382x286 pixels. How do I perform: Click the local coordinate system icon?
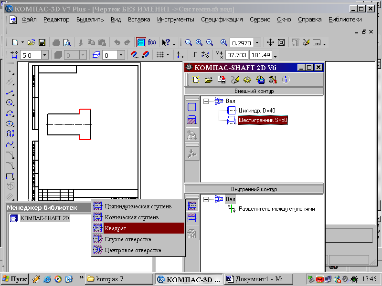coord(180,55)
